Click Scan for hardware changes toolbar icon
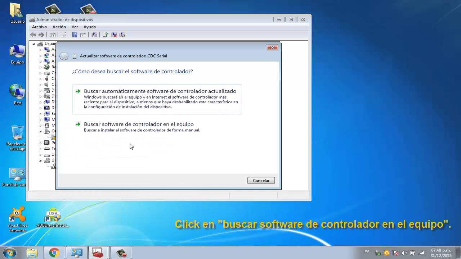 (94, 35)
